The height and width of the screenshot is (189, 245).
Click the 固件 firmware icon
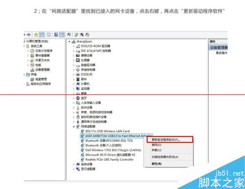(78, 79)
